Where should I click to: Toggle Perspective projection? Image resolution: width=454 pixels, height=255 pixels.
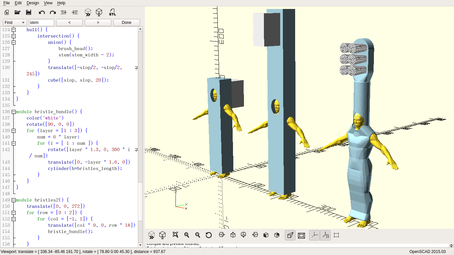(x=290, y=235)
